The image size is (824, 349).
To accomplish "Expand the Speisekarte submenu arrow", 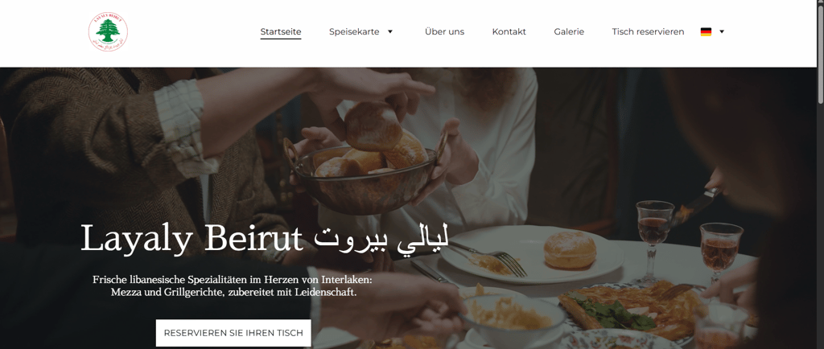I will tap(390, 31).
